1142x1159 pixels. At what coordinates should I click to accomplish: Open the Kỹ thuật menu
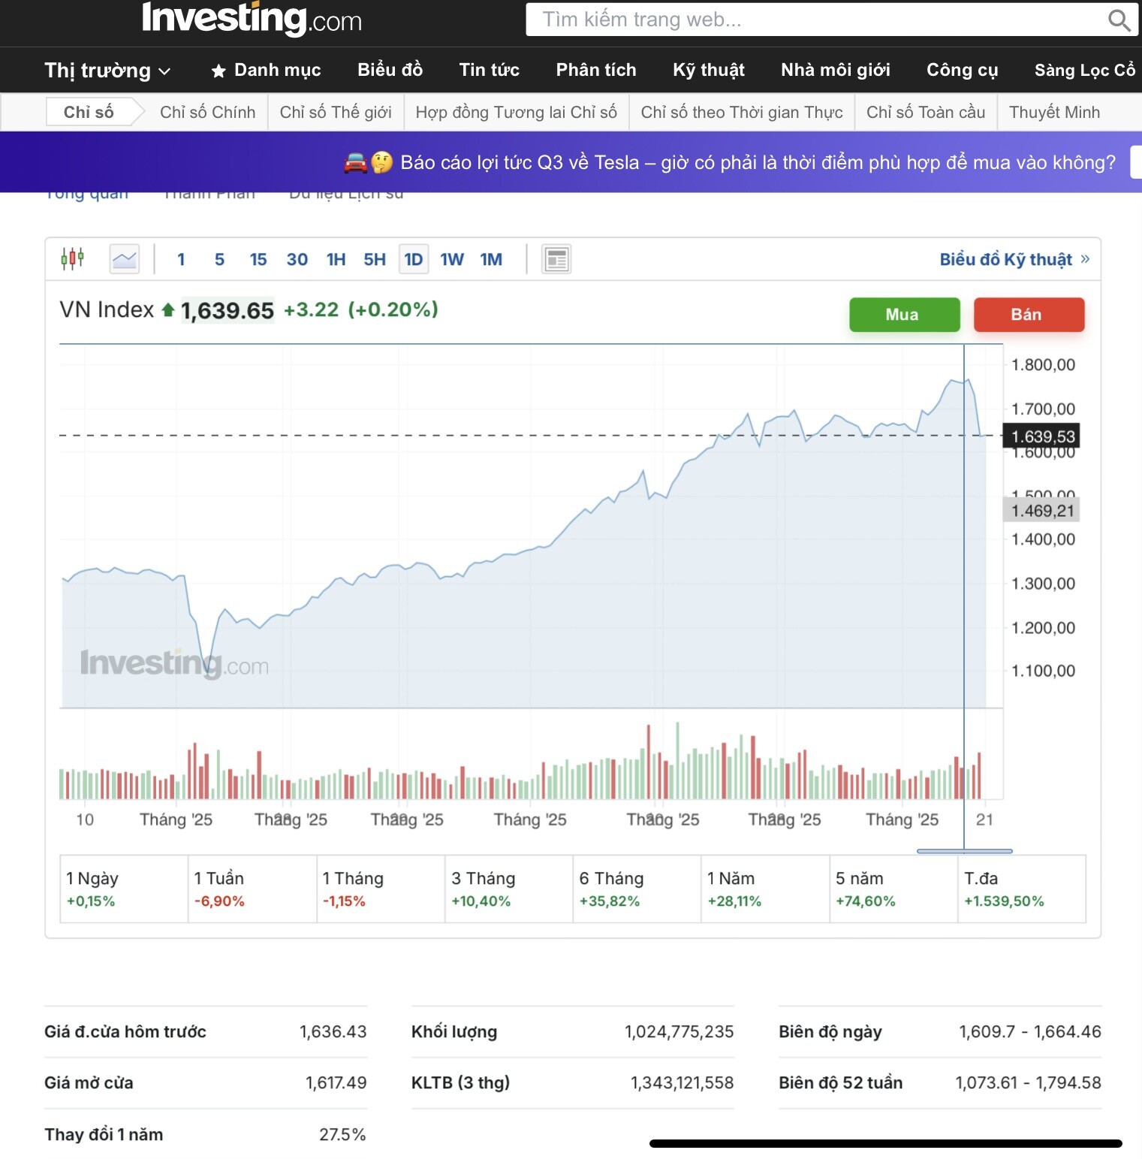tap(709, 70)
